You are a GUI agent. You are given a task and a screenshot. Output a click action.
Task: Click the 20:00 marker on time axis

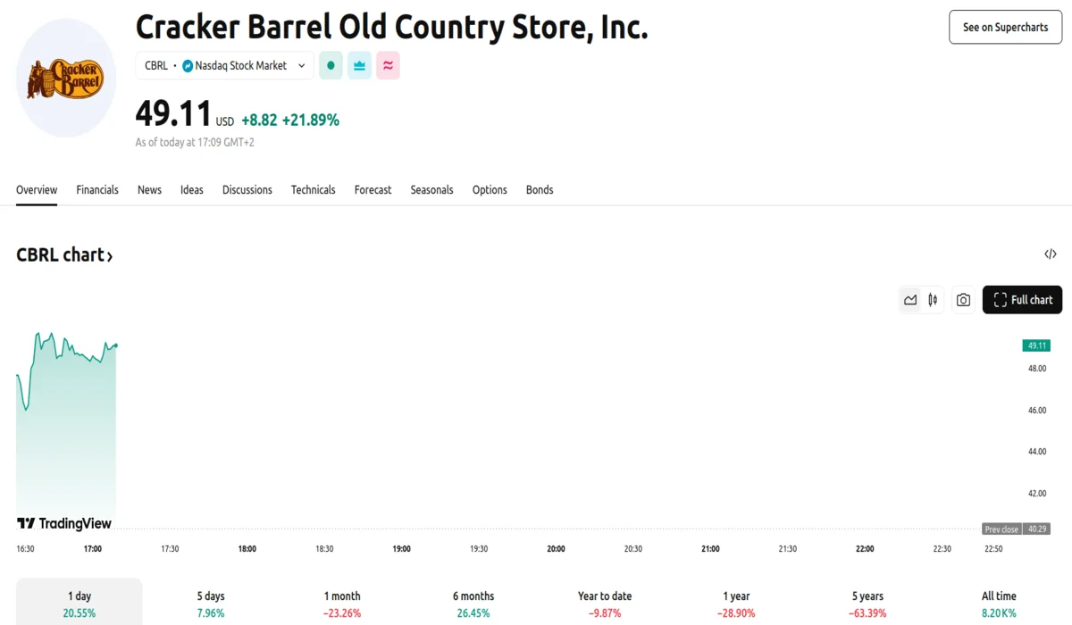[x=556, y=548]
